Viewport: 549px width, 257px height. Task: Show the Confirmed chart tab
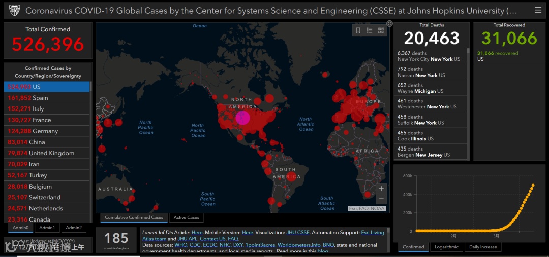pos(413,247)
